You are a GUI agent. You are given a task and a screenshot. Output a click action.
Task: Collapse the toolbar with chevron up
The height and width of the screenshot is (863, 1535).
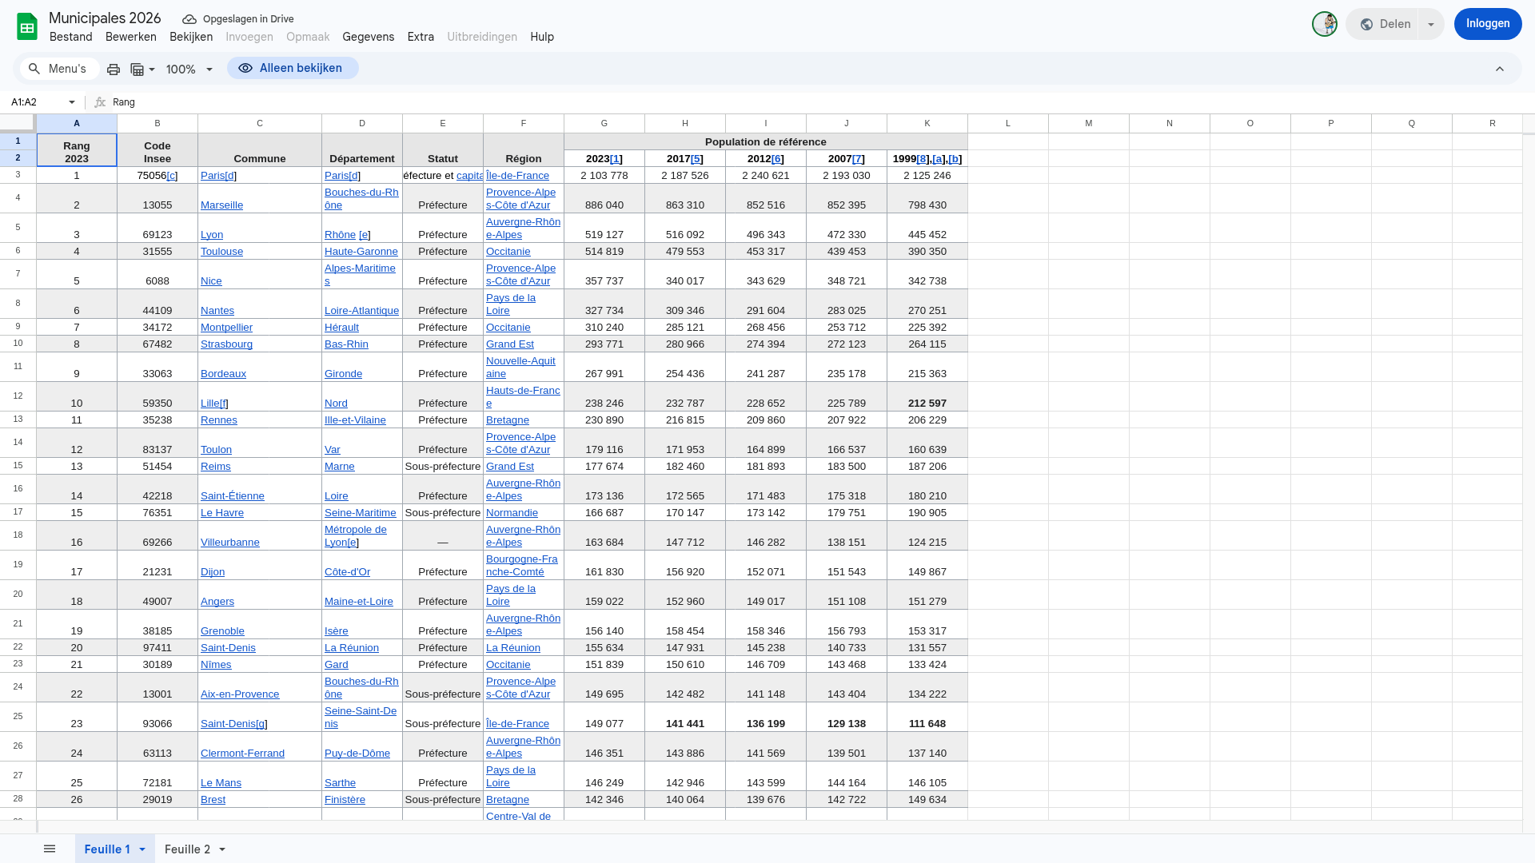(1500, 70)
